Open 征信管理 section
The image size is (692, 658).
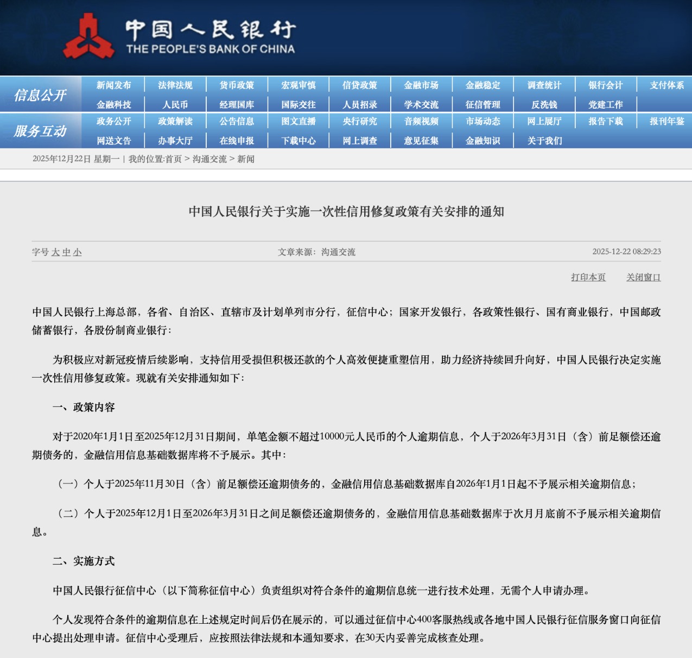(483, 105)
